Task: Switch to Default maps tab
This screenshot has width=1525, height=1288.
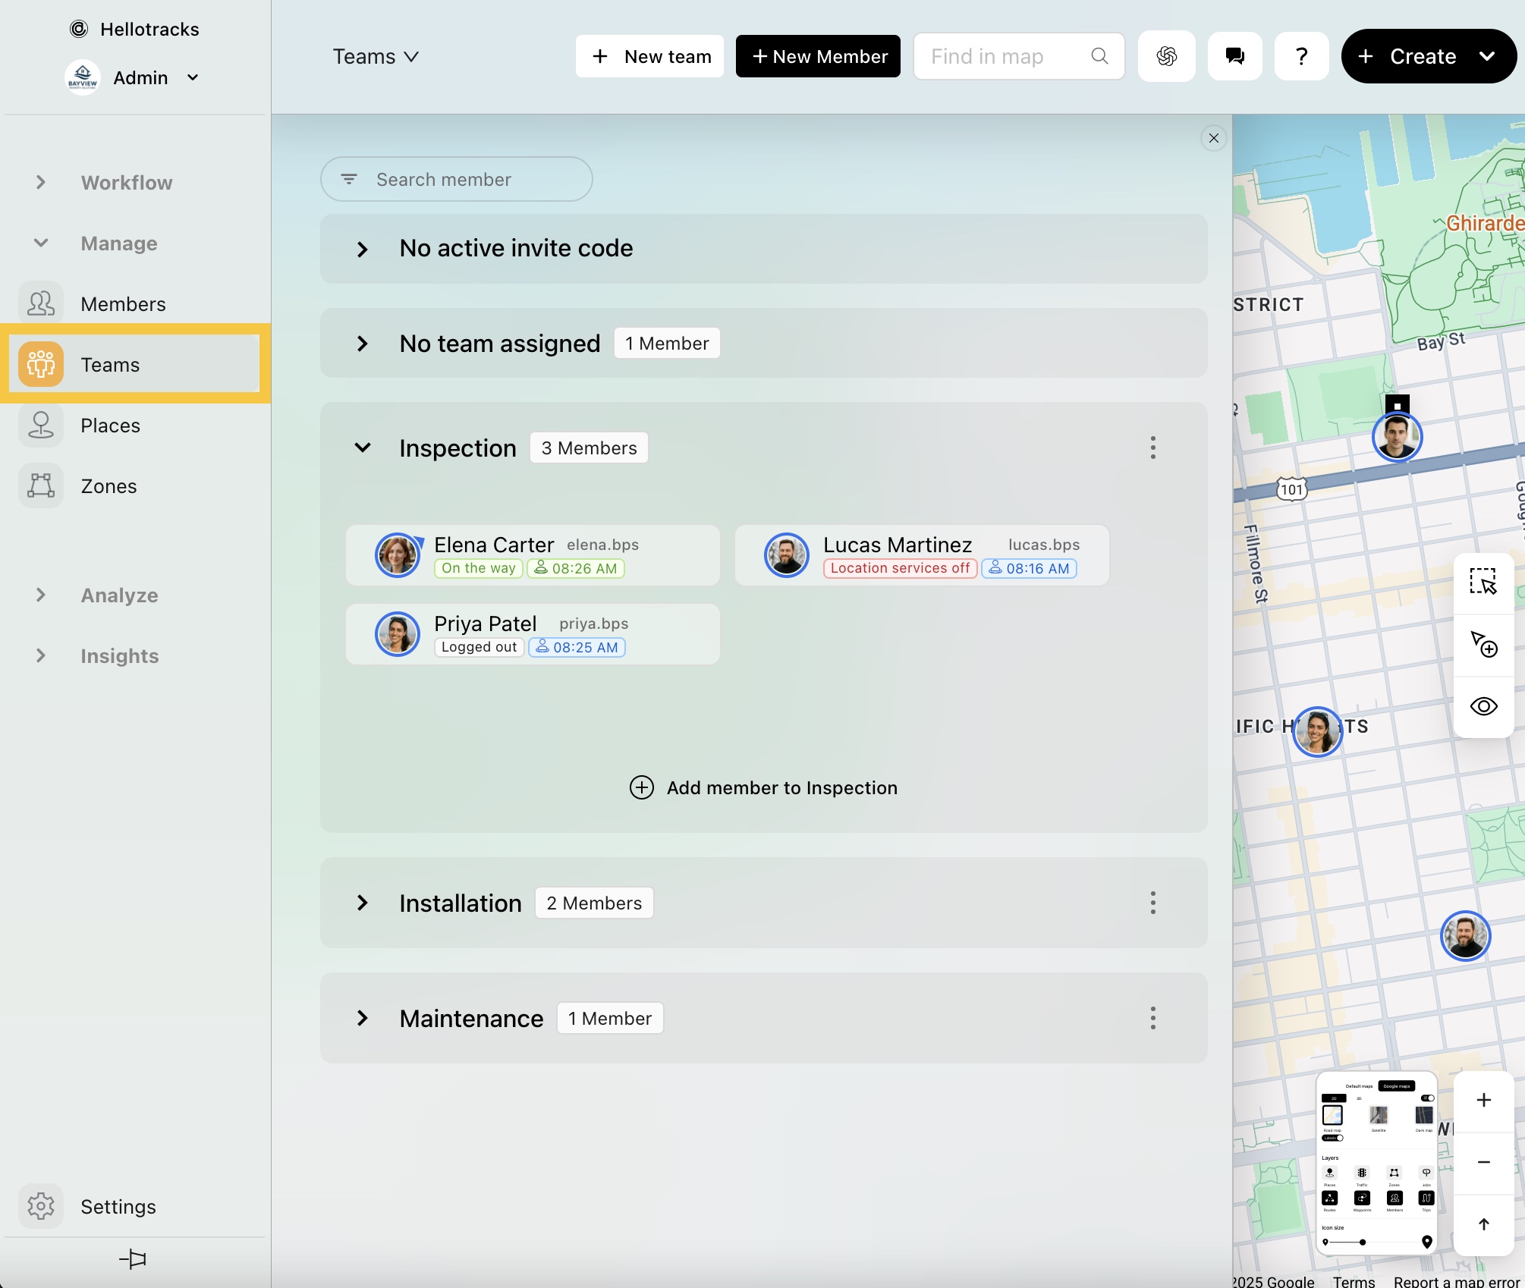Action: coord(1359,1086)
